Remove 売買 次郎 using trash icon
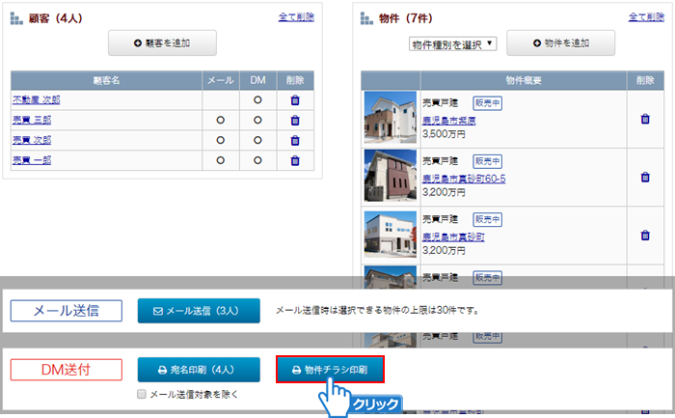This screenshot has width=675, height=418. 295,140
